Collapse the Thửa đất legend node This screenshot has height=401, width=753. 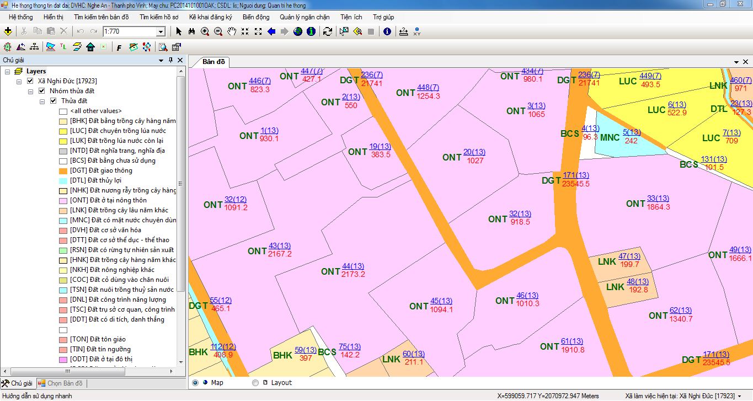42,101
